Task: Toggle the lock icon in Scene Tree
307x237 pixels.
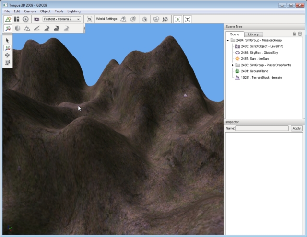Action: [295, 34]
